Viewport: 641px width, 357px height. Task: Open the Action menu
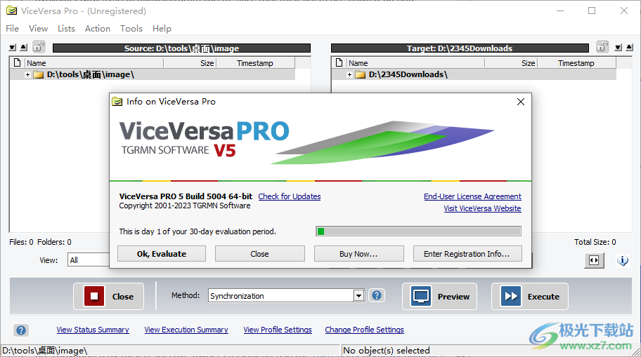click(x=98, y=29)
